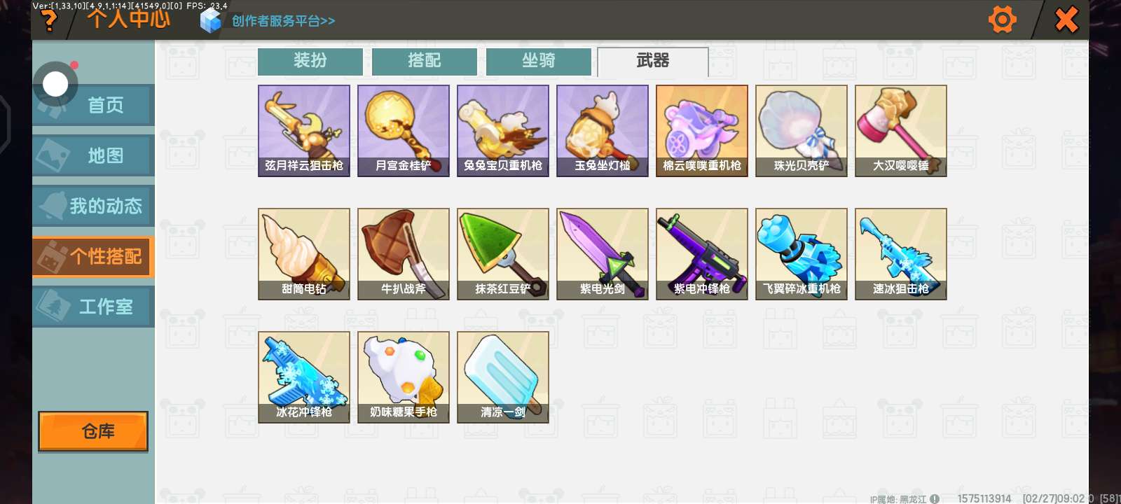Pick the 棉云噗噗重机枪 weapon icon
Viewport: 1121px width, 504px height.
click(x=702, y=131)
